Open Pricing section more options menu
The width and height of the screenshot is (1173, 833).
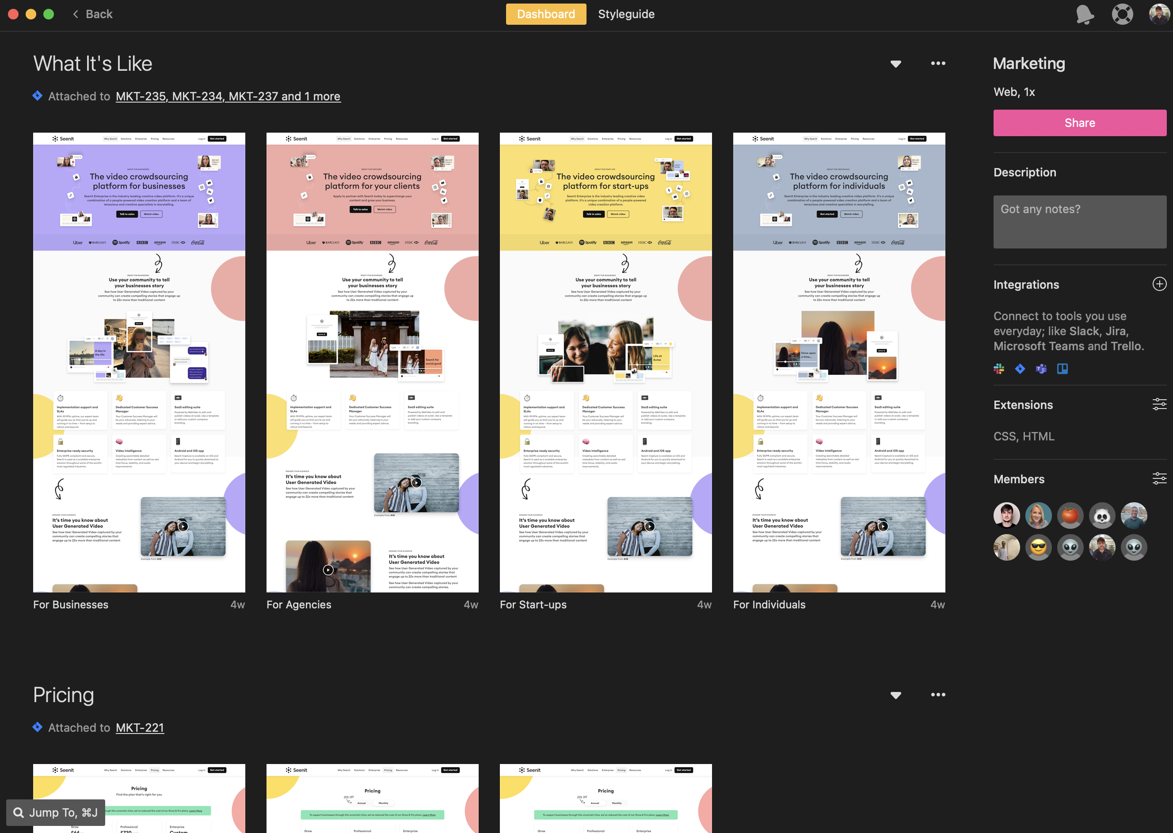point(938,695)
